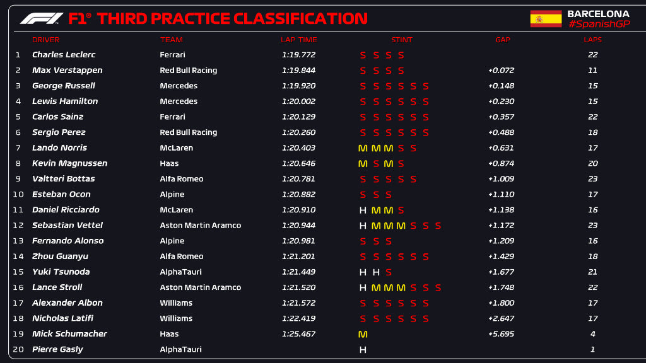The width and height of the screenshot is (646, 363).
Task: Click the first yellow M in Lando Norris's stint
Action: point(363,148)
